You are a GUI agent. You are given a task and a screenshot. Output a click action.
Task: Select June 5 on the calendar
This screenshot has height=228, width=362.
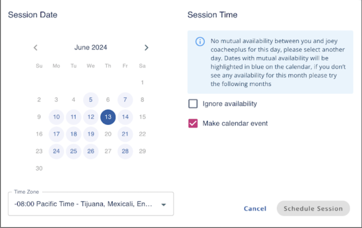91,100
